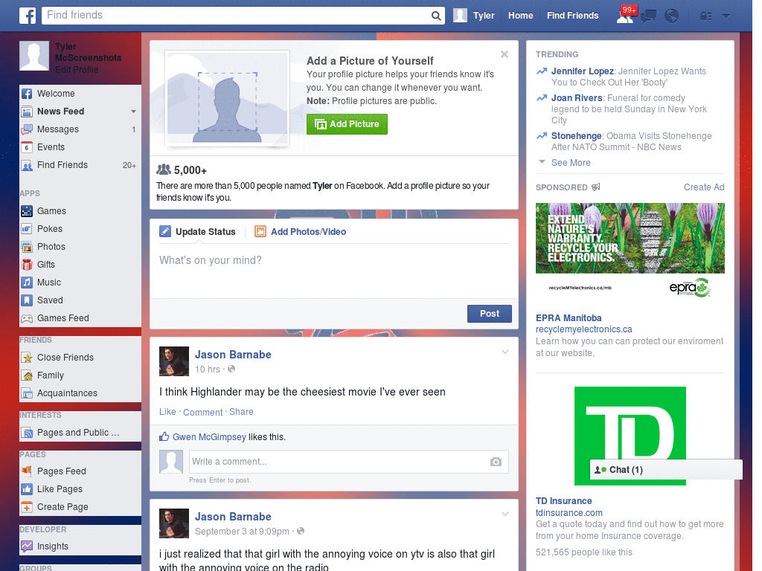Go to Home in top bar
This screenshot has width=762, height=571.
click(520, 16)
